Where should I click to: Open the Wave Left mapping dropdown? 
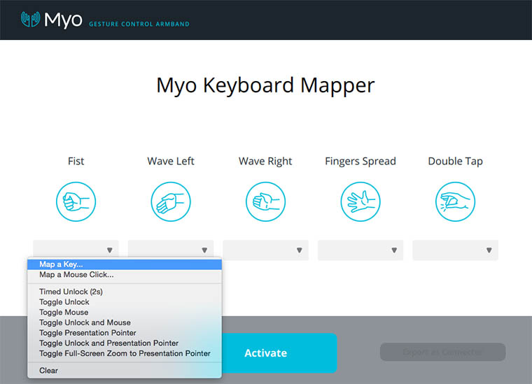[171, 250]
